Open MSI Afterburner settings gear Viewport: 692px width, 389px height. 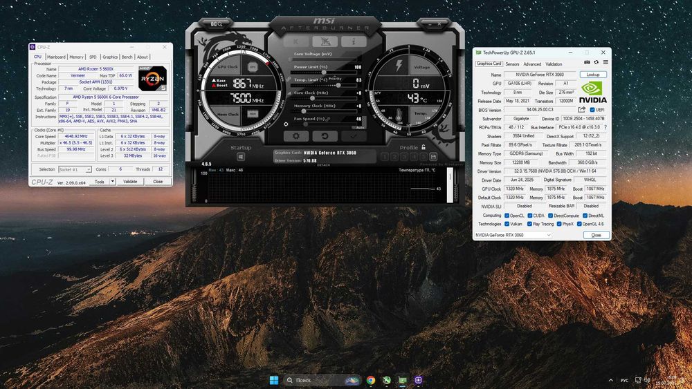click(296, 136)
